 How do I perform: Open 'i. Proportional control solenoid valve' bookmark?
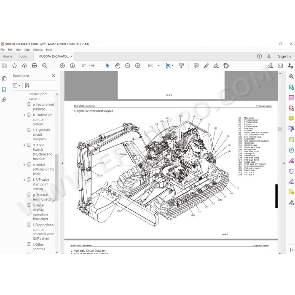click(43, 232)
